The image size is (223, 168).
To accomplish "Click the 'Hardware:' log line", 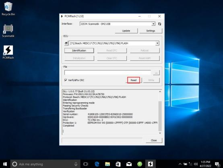I will point(98,117).
